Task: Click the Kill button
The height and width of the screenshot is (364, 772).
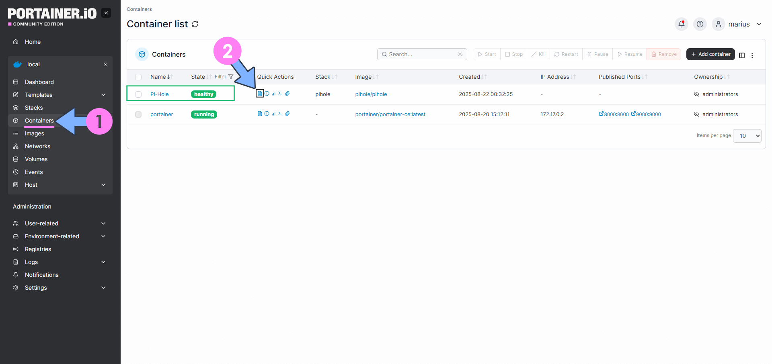Action: click(538, 54)
